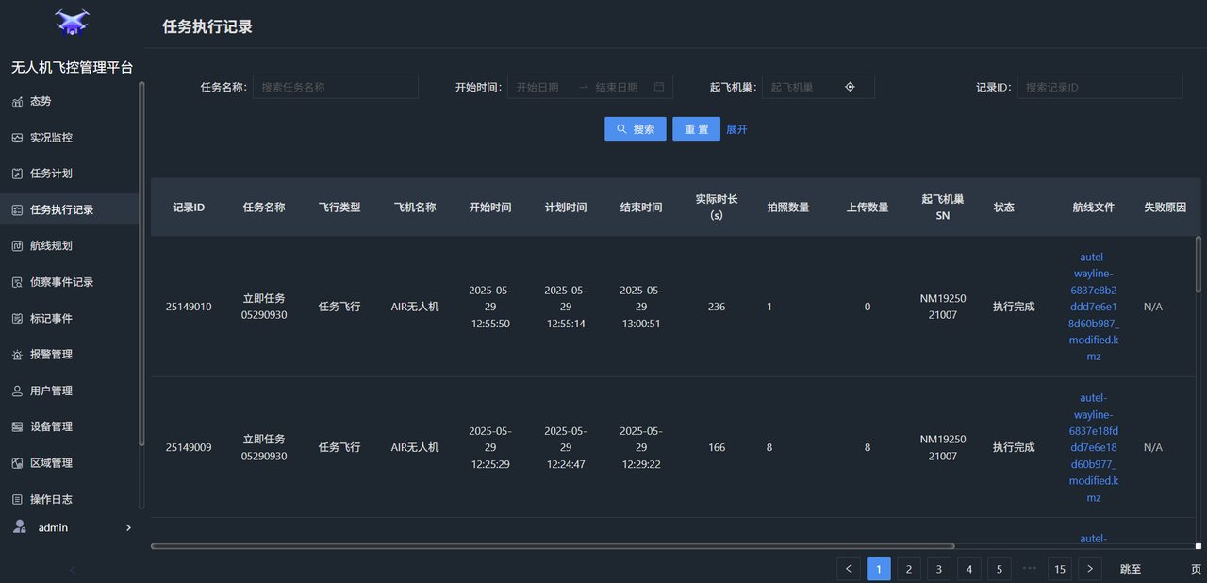1207x583 pixels.
Task: Click the 任务执行记录 sidebar icon
Action: point(17,210)
